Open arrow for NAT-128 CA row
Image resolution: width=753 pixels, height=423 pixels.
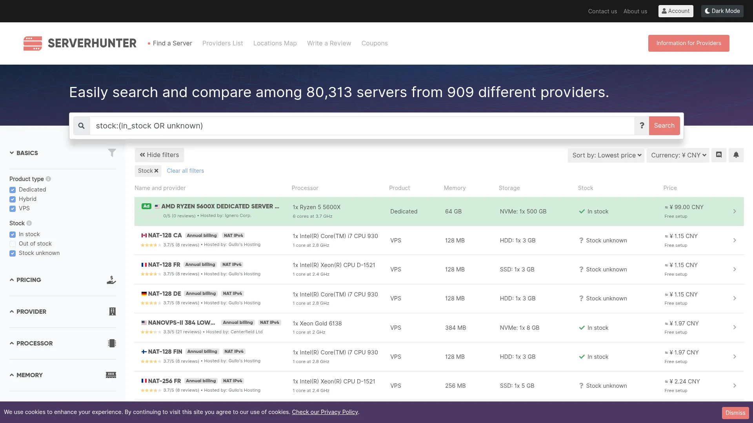[x=735, y=240]
